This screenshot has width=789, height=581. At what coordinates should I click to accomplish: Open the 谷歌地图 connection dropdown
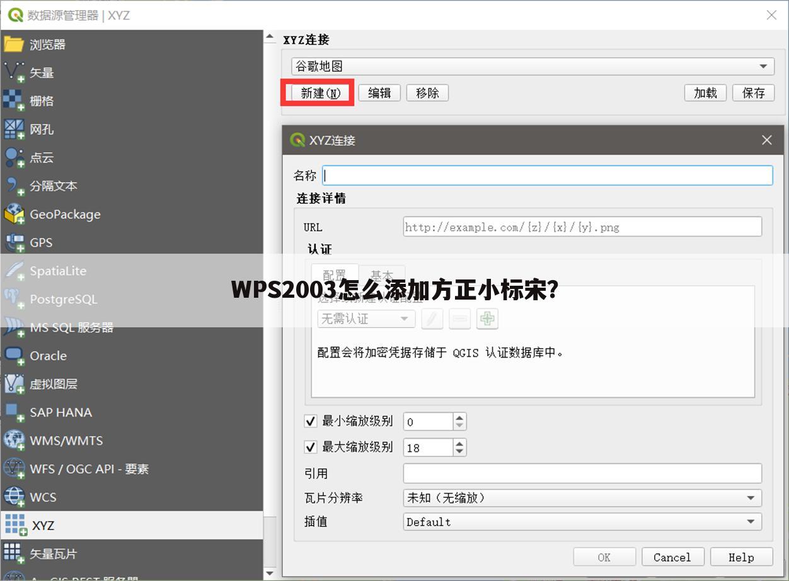coord(533,66)
